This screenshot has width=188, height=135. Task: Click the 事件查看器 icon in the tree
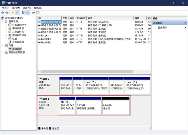click(x=10, y=28)
